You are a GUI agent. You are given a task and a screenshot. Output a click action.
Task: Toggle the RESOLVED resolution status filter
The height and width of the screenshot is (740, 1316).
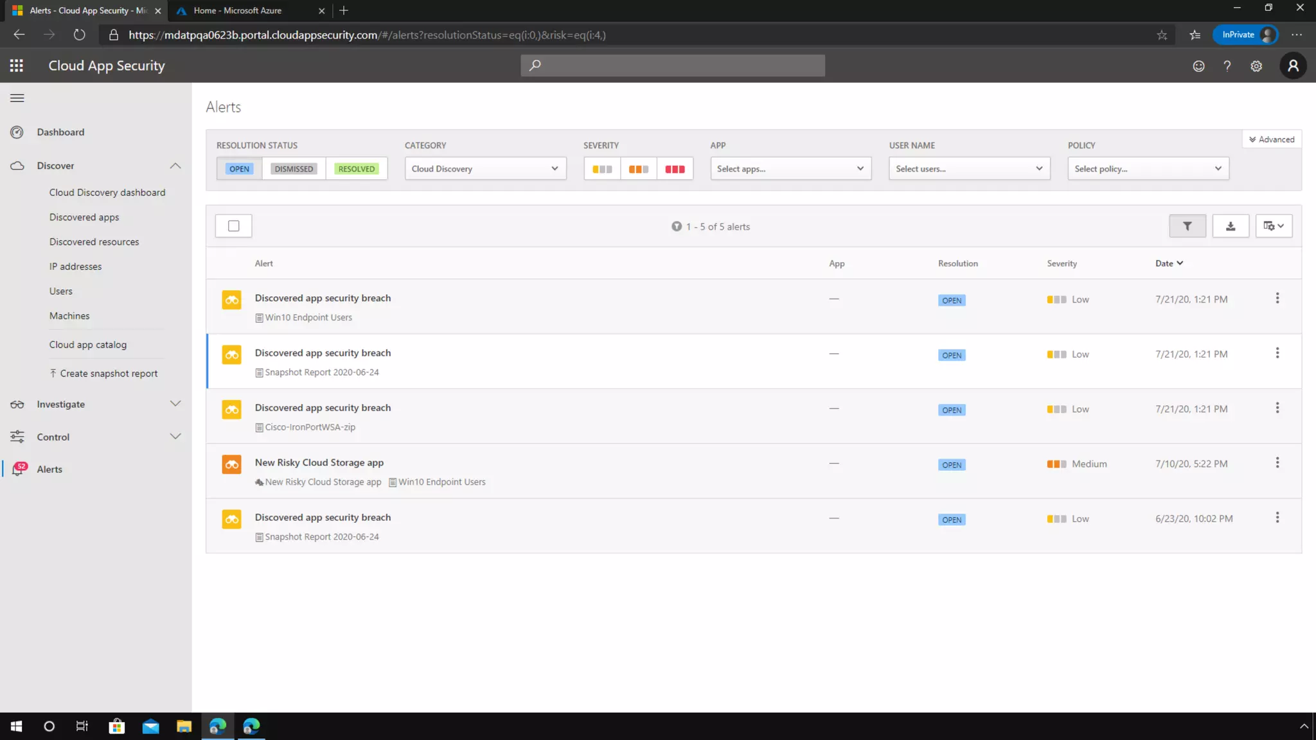[356, 169]
